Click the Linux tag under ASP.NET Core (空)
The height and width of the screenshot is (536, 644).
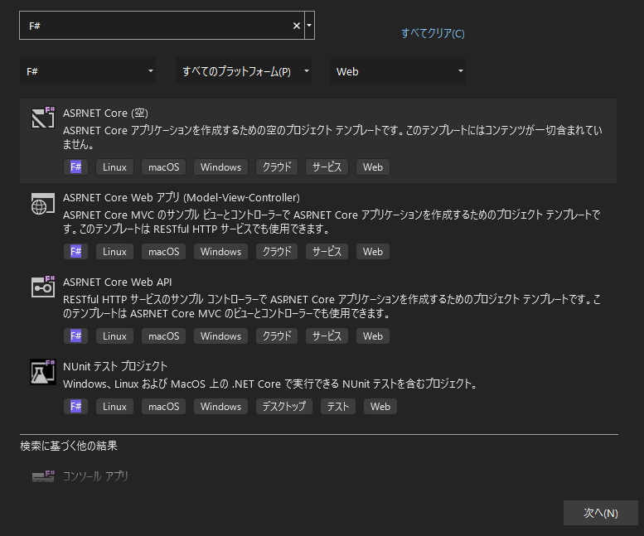click(x=114, y=167)
